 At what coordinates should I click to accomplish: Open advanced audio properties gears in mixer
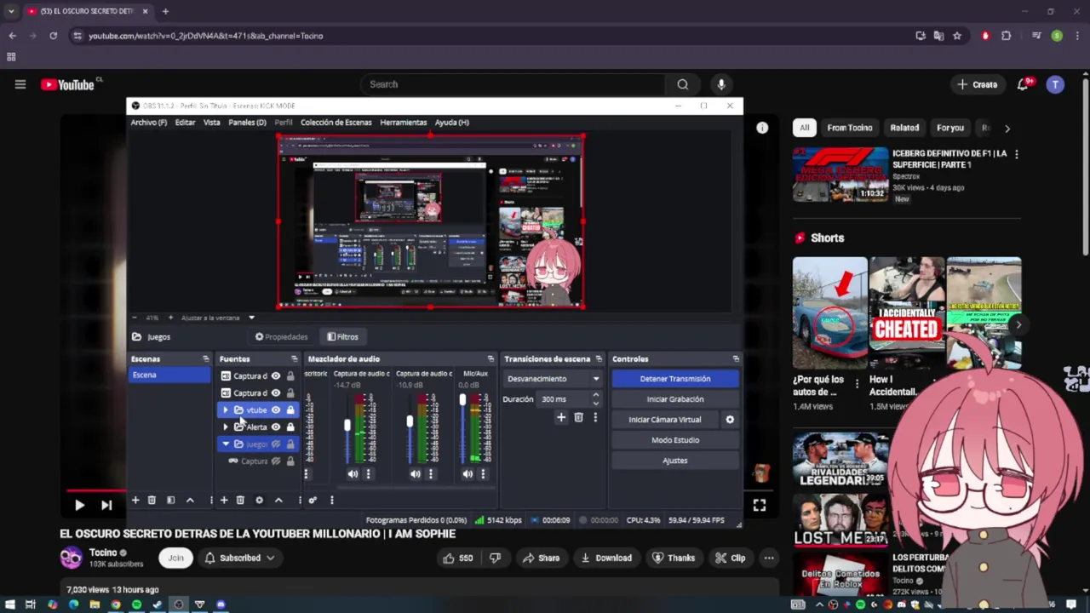313,500
